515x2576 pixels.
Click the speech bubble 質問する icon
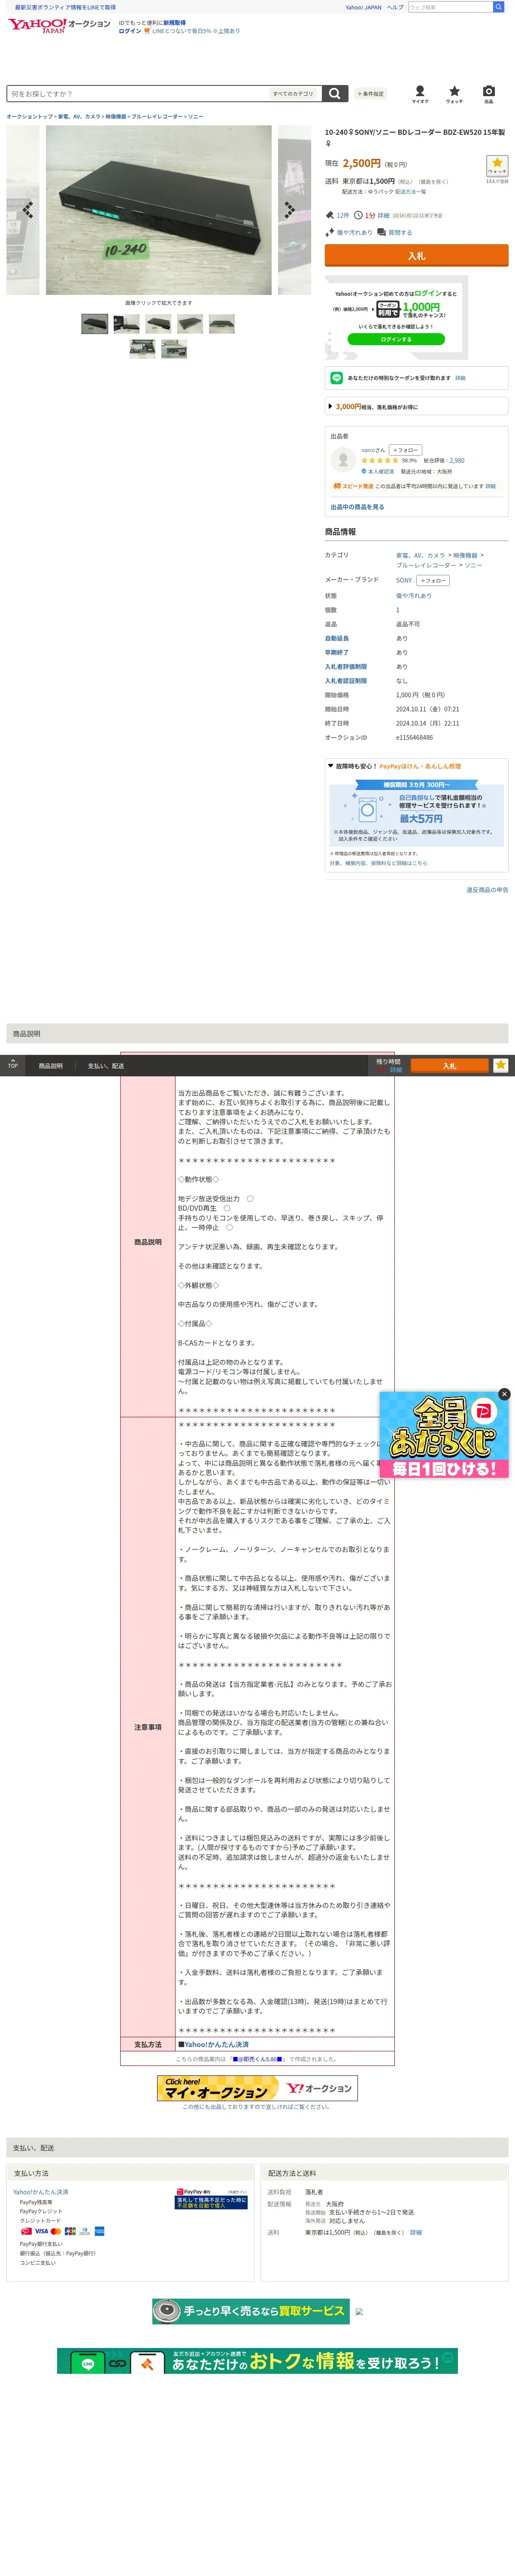coord(381,232)
